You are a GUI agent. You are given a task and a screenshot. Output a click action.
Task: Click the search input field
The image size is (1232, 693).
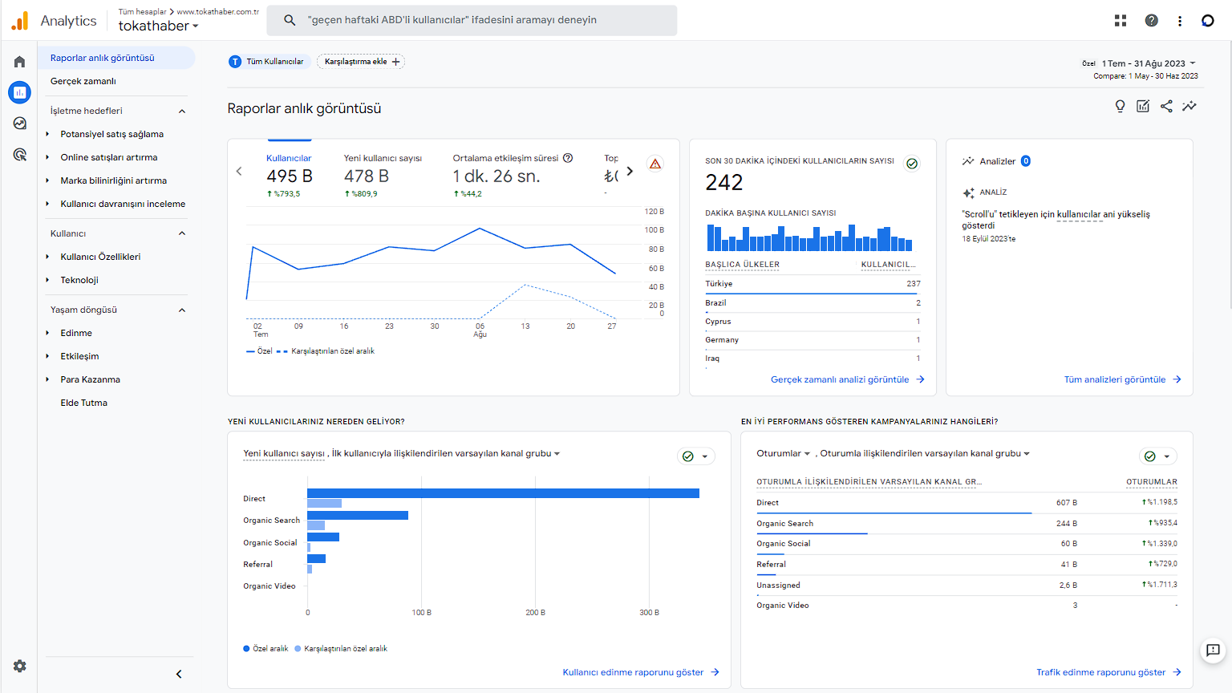pos(481,20)
